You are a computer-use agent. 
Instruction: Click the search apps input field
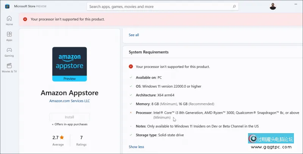coord(159,6)
